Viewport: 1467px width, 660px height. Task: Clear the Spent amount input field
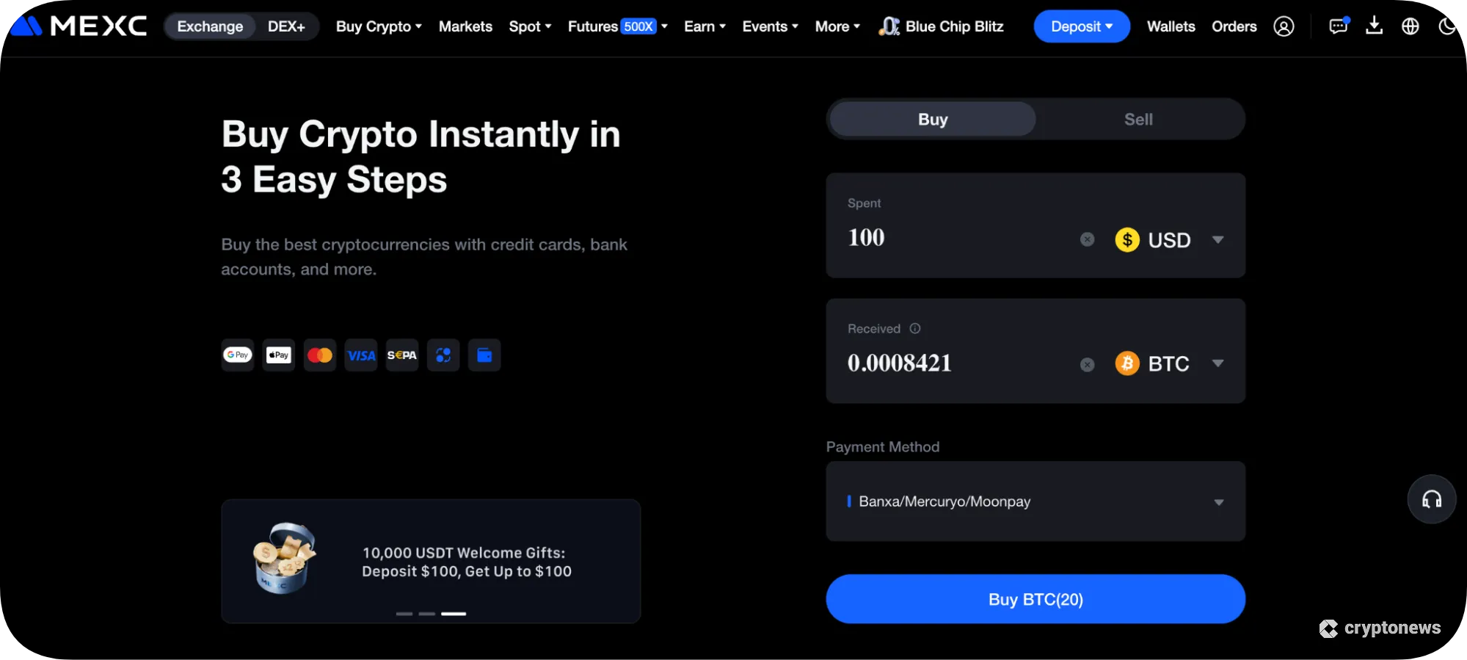[1087, 239]
